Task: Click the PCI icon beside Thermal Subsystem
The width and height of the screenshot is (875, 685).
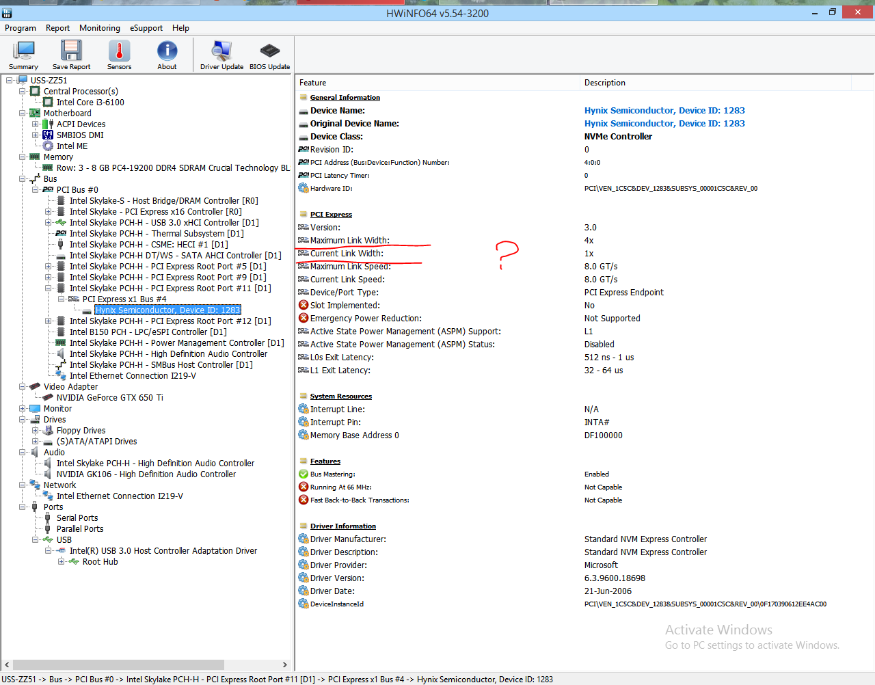Action: [61, 234]
